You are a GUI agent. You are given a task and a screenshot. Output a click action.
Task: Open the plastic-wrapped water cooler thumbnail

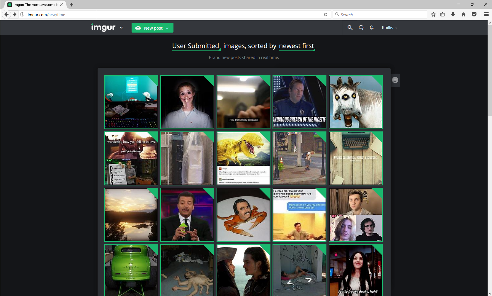pos(187,158)
